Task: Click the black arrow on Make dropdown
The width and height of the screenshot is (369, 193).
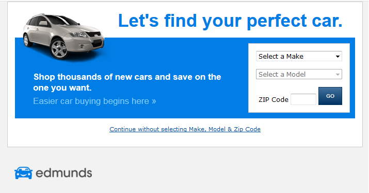Action: [338, 57]
